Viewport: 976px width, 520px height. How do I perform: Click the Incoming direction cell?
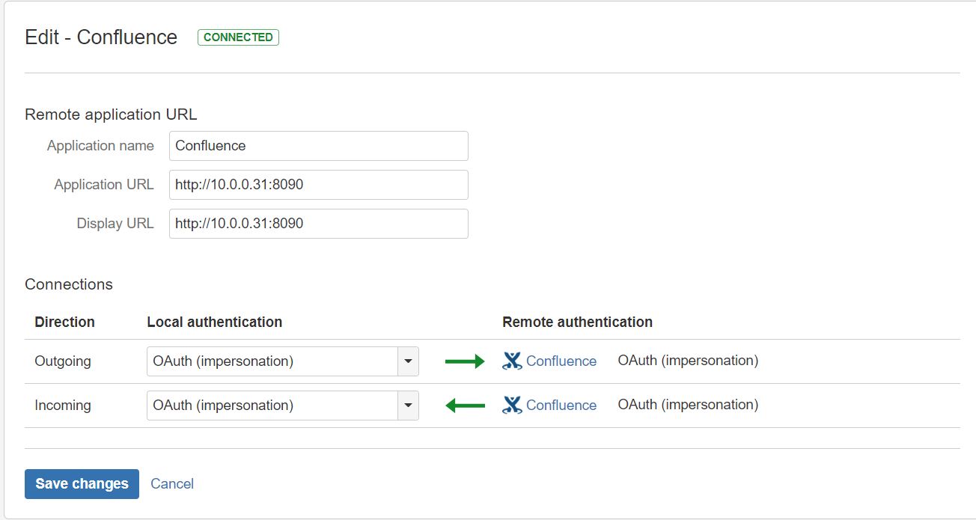click(x=63, y=406)
